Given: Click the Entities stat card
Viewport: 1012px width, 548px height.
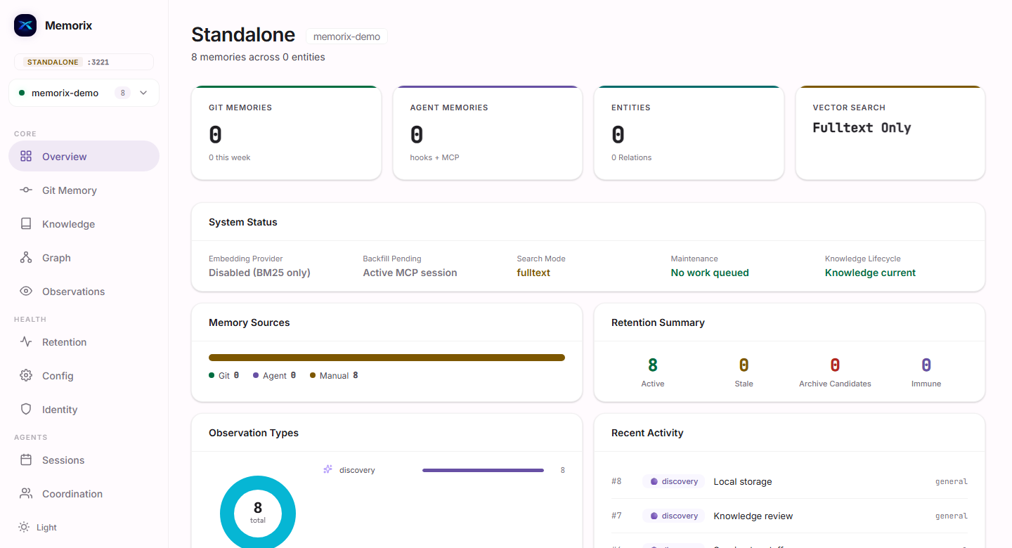Looking at the screenshot, I should tap(689, 133).
